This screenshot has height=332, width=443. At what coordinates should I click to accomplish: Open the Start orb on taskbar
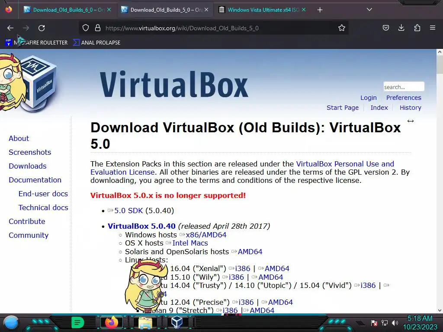point(11,322)
